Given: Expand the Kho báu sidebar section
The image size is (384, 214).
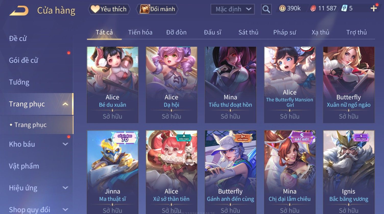Looking at the screenshot, I should [x=65, y=144].
